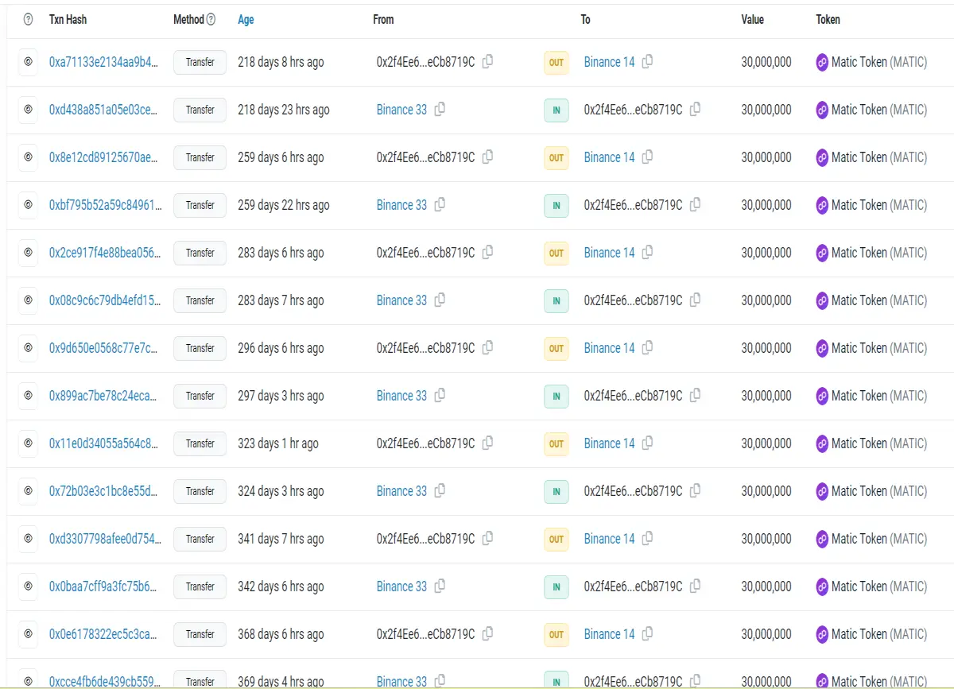Open transaction hash 0xa71133e2134aa9b4
Viewport: 954px width, 689px height.
[104, 62]
